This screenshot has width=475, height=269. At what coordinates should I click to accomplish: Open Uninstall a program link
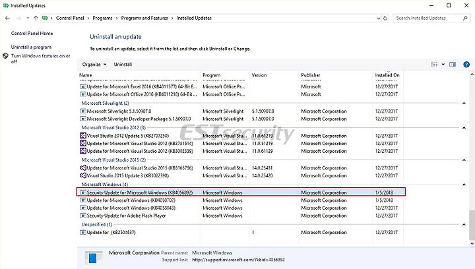click(x=31, y=47)
